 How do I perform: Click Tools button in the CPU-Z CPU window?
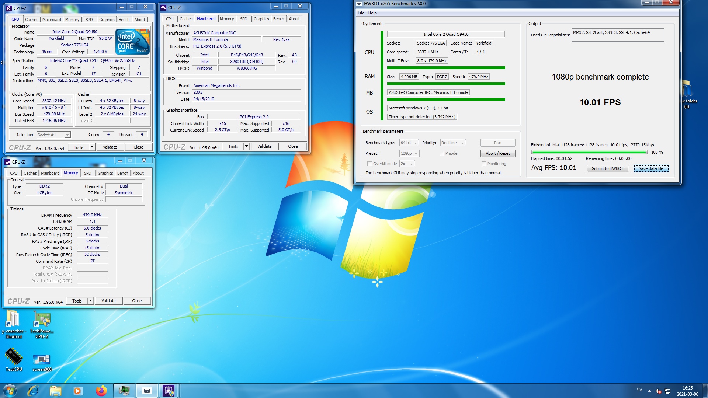pyautogui.click(x=79, y=147)
